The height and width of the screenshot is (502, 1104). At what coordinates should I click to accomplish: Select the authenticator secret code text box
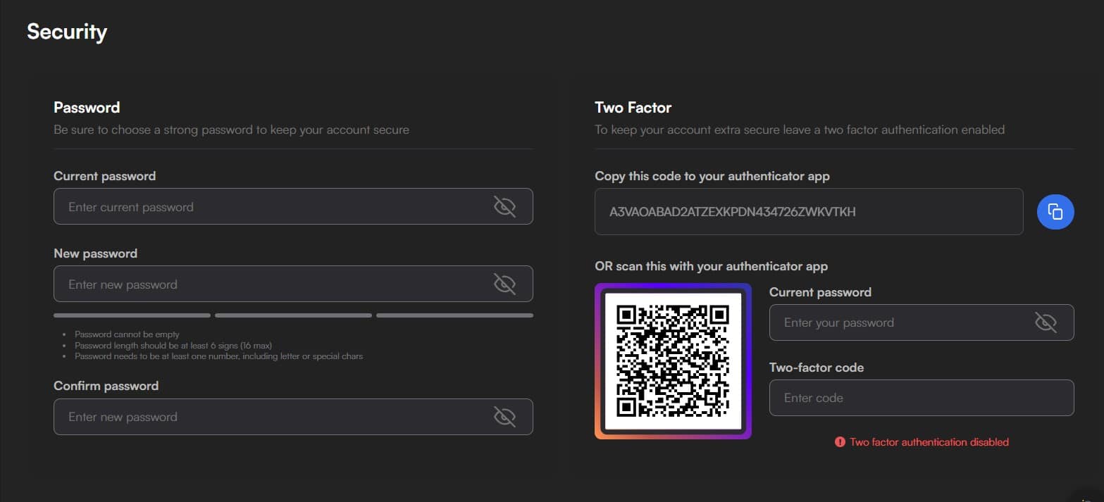tap(808, 211)
